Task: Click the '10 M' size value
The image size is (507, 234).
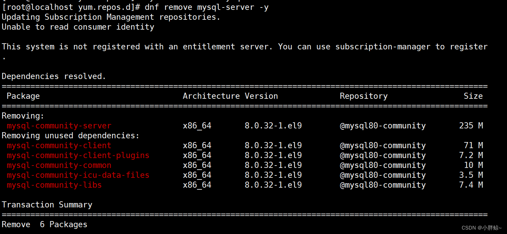Action: pos(473,165)
